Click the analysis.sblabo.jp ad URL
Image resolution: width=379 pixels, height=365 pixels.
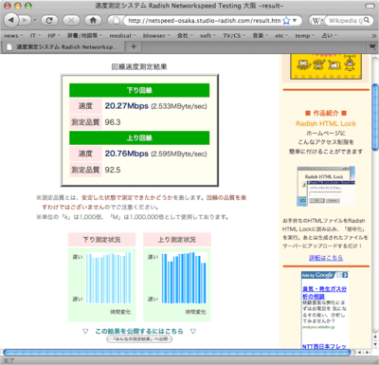318,327
